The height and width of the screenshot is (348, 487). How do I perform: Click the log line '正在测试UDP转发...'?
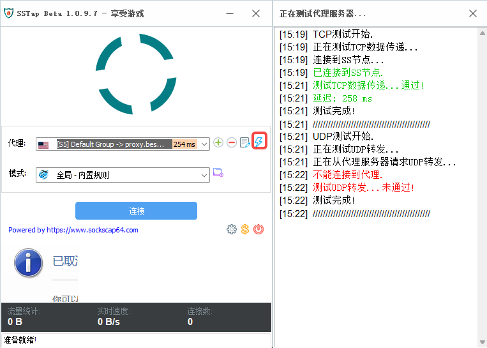[356, 149]
